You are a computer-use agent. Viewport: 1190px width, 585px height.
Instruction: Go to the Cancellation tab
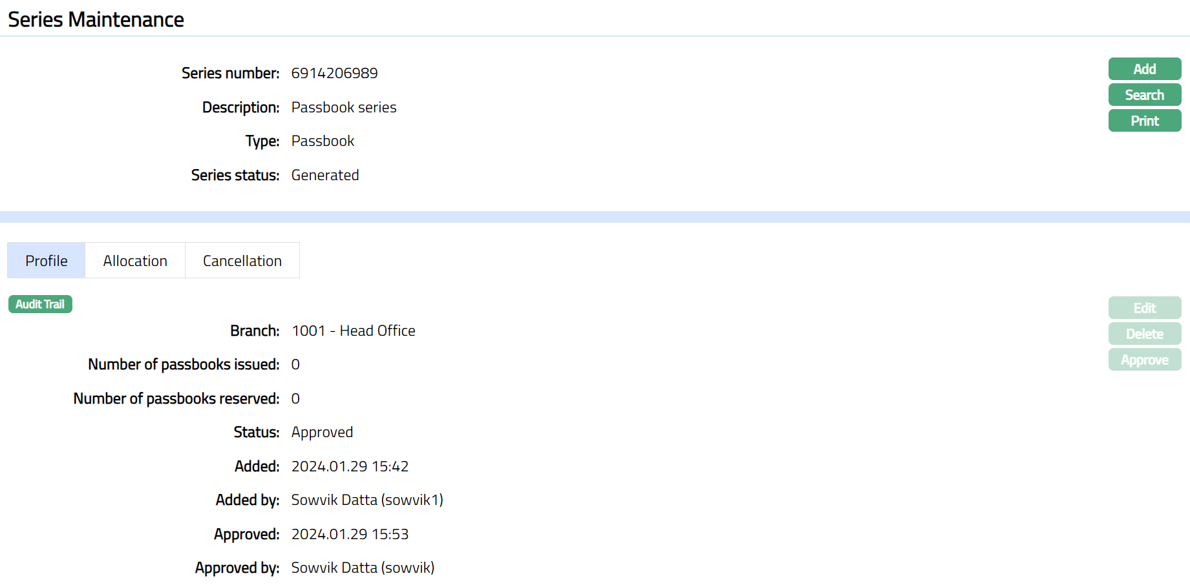click(242, 261)
